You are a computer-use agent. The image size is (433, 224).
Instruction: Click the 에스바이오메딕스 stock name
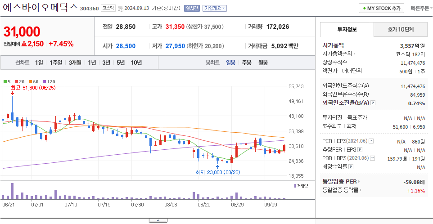coord(41,8)
